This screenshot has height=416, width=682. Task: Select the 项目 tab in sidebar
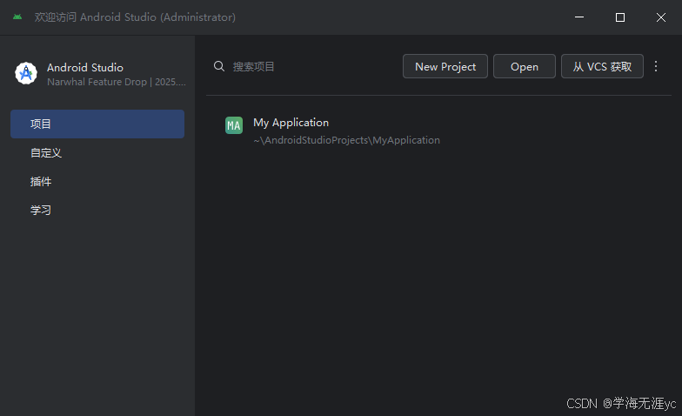(x=97, y=124)
